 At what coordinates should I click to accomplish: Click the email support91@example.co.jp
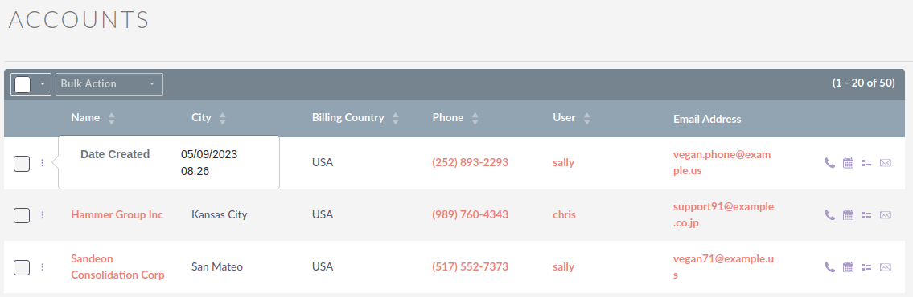723,214
